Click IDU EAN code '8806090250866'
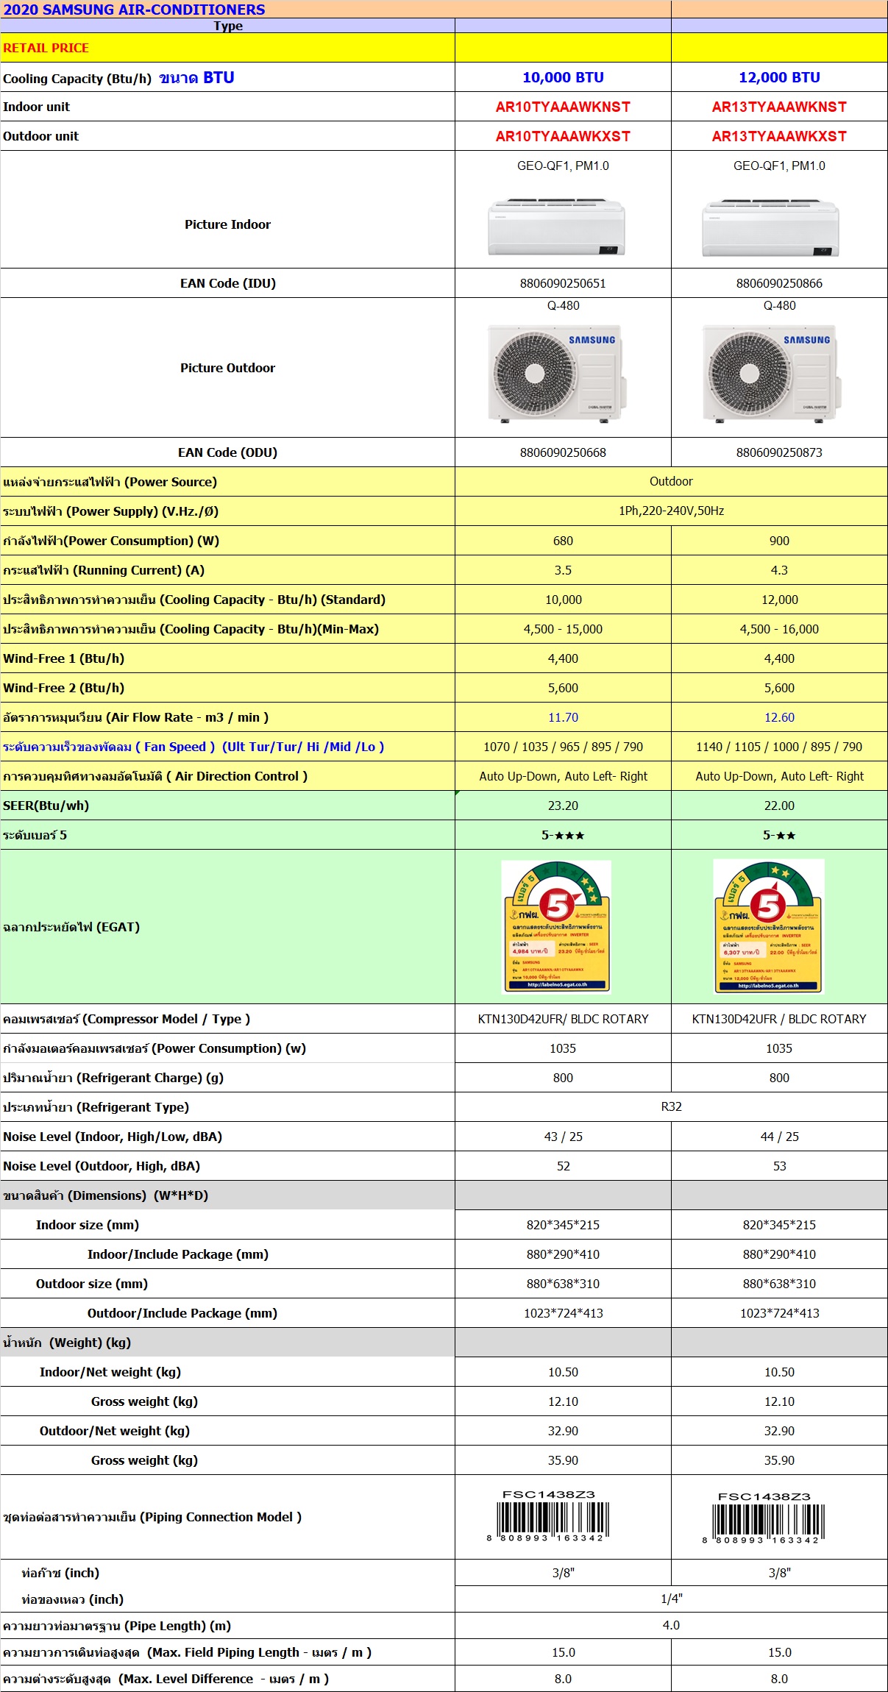Screen dimensions: 888x1692 click(x=779, y=283)
